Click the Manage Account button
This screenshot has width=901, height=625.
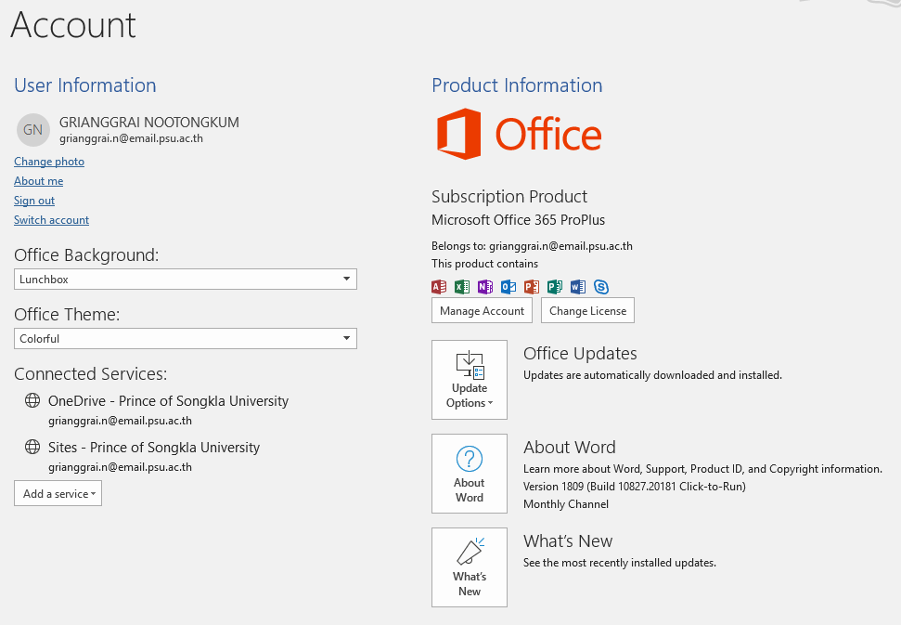point(483,310)
